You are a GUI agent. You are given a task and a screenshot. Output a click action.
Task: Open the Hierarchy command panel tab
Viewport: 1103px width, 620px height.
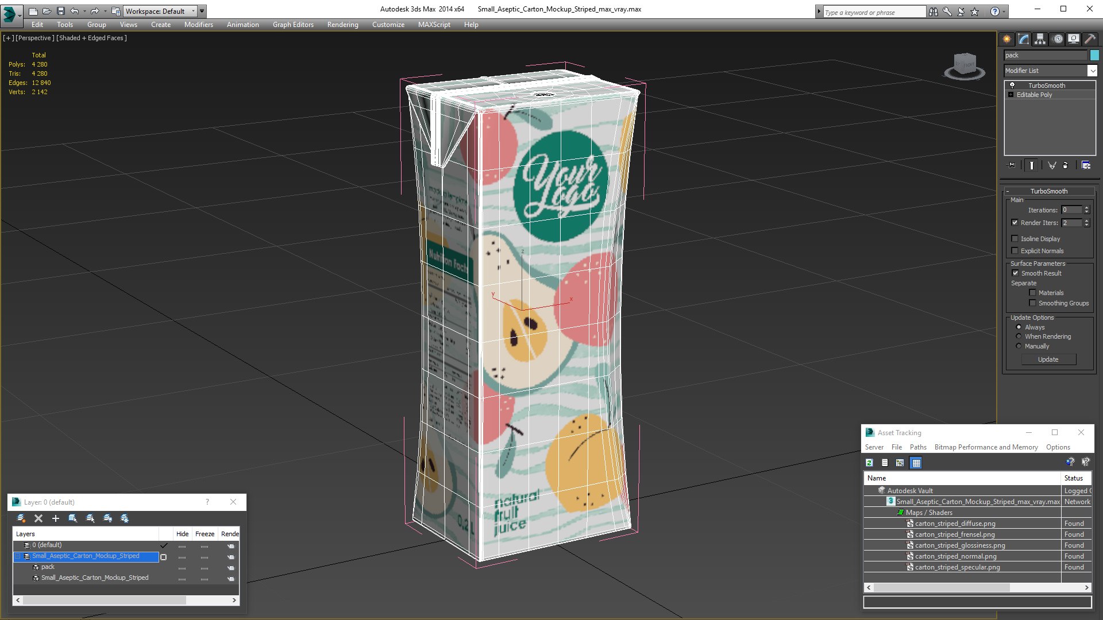(1040, 39)
